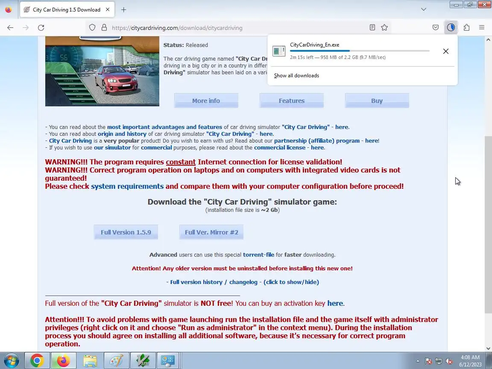This screenshot has width=492, height=369.
Task: Click Full Ver. Mirror #2 button
Action: pyautogui.click(x=211, y=232)
